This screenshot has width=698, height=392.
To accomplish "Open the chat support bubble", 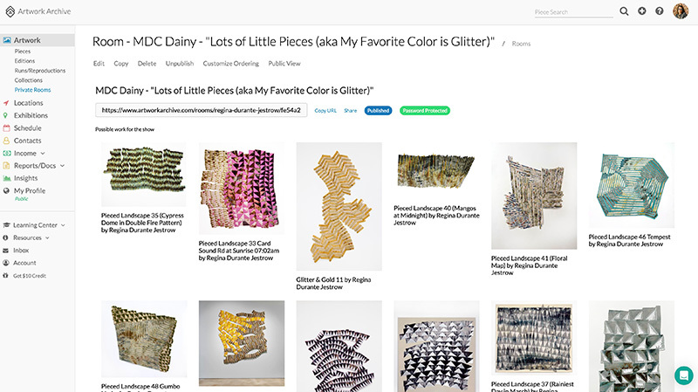I will pos(683,375).
